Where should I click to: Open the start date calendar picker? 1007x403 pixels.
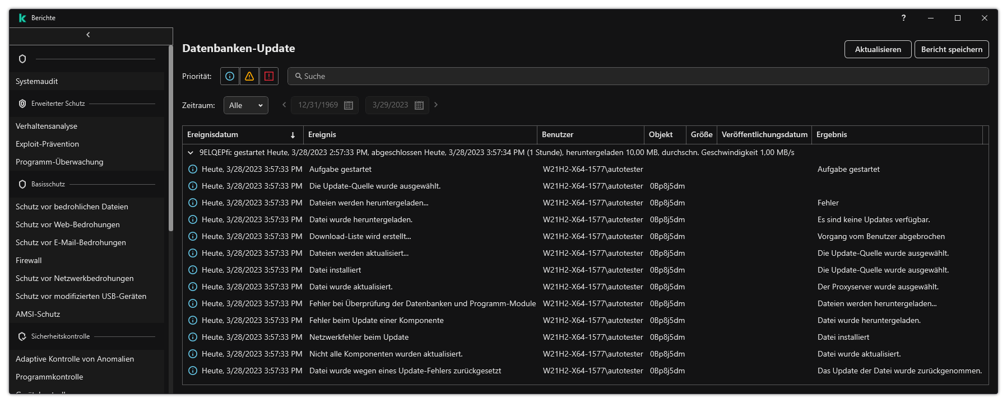tap(348, 105)
